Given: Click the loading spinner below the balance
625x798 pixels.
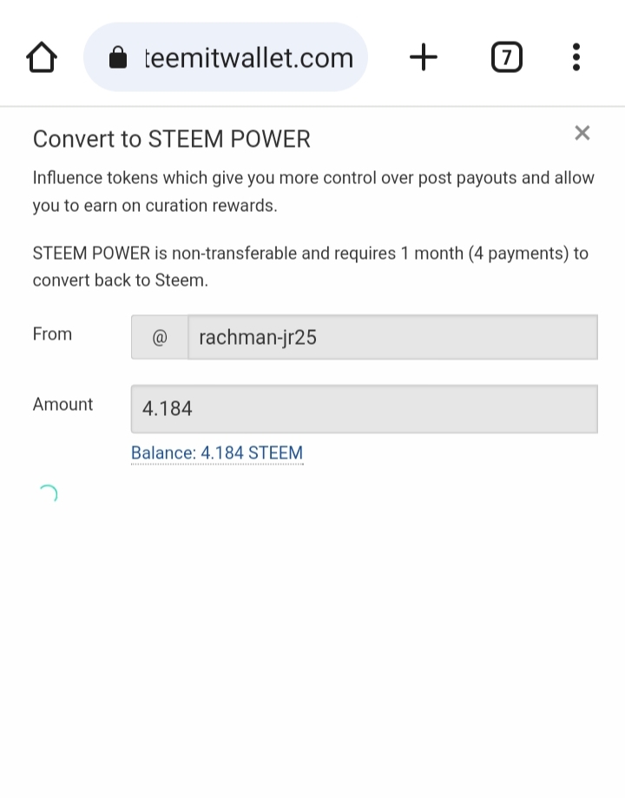Looking at the screenshot, I should [x=48, y=495].
